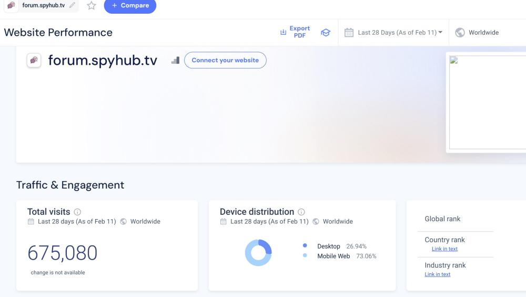Click the pencil edit icon beside forum.spyhub.tv
526x297 pixels.
point(72,5)
